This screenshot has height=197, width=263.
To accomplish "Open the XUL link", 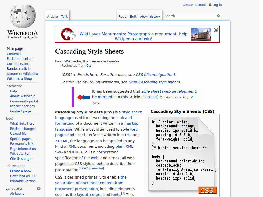I will click(x=76, y=152).
